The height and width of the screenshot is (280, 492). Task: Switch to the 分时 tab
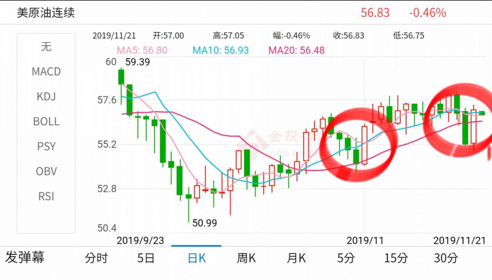96,258
